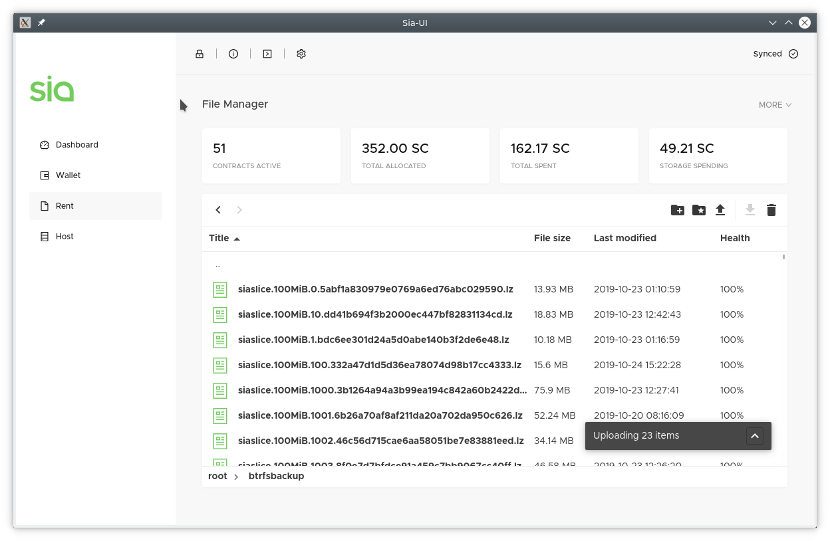Image resolution: width=830 pixels, height=541 pixels.
Task: Open the settings gear icon
Action: coord(301,54)
